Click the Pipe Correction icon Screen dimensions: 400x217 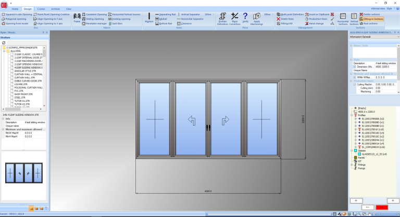click(x=235, y=18)
